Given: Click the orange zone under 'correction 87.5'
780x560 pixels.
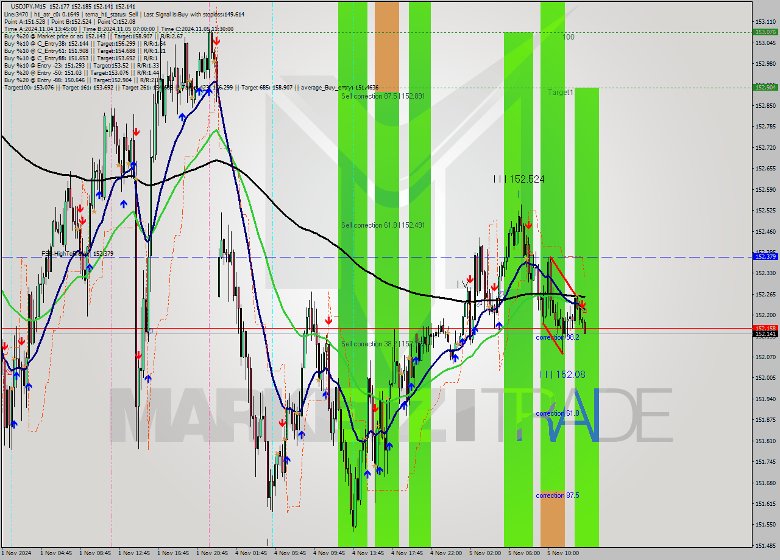Looking at the screenshot, I should [553, 519].
